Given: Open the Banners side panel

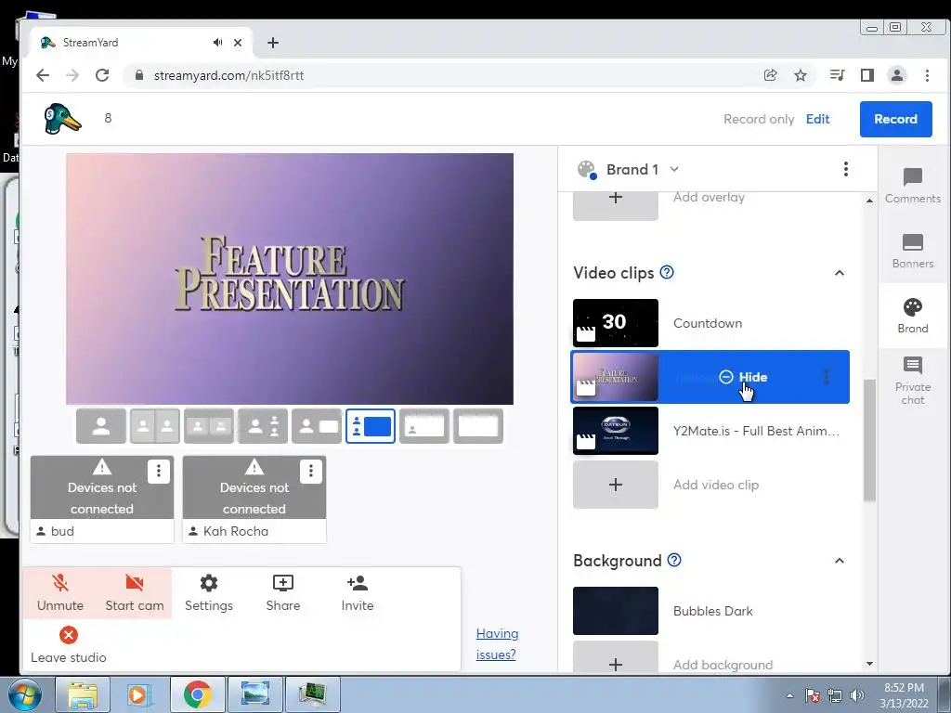Looking at the screenshot, I should (912, 251).
